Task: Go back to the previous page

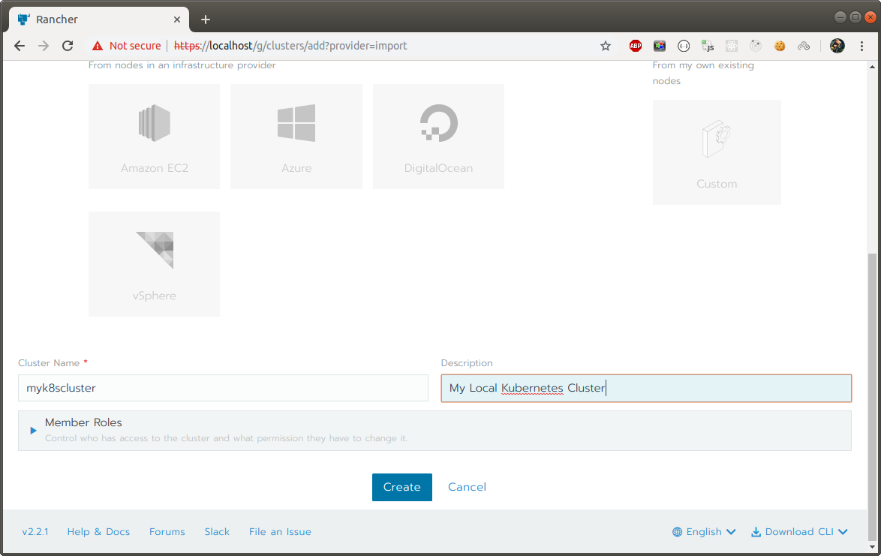Action: click(20, 46)
